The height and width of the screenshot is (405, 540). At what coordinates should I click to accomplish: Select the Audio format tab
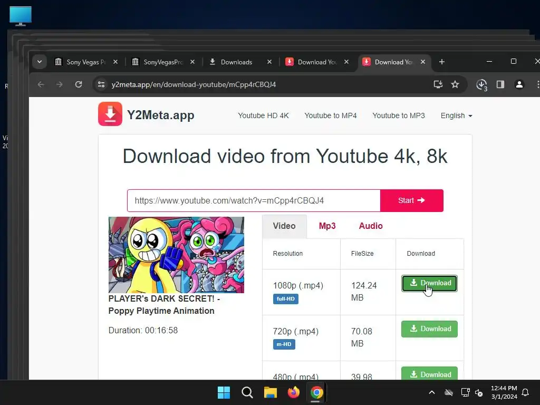pyautogui.click(x=371, y=226)
